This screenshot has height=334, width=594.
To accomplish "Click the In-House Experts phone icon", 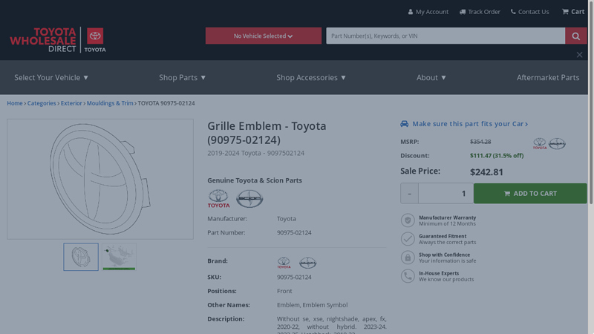I will point(408,276).
